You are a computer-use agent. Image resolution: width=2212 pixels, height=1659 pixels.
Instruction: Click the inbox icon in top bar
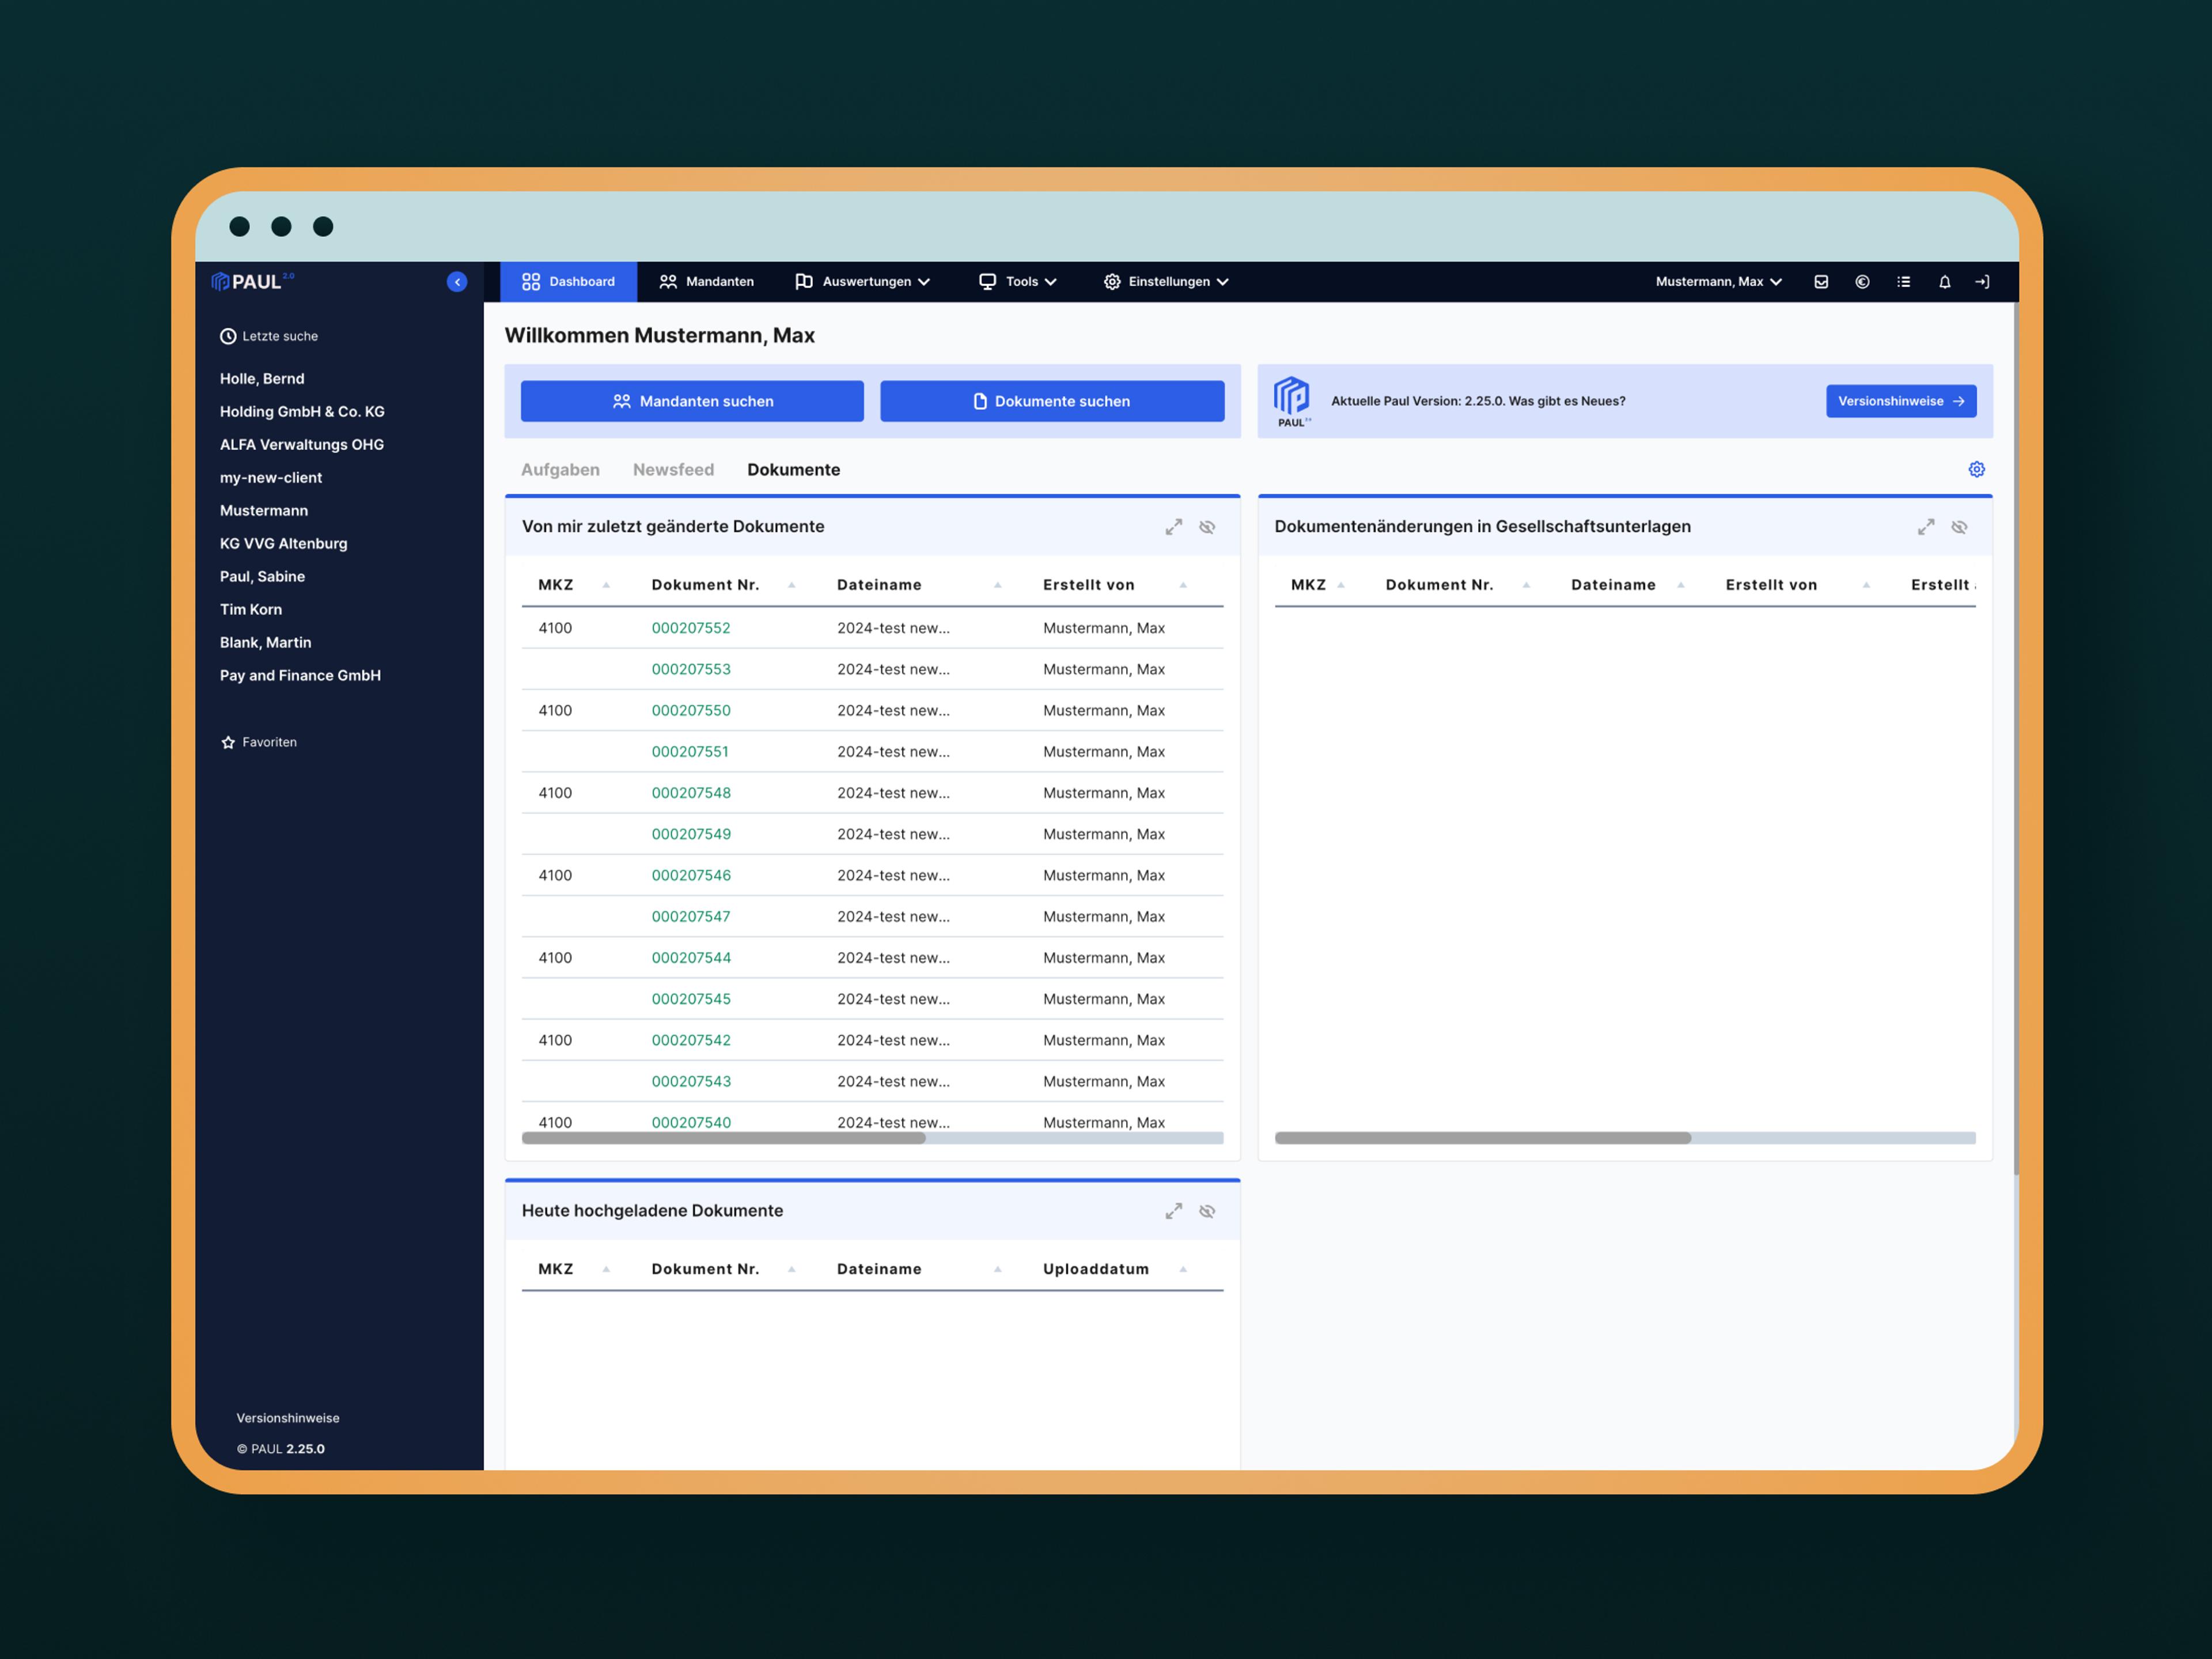[1821, 282]
